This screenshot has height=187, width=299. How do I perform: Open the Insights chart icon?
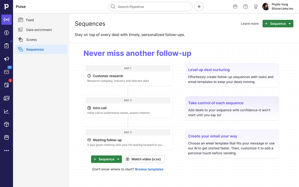click(7, 111)
